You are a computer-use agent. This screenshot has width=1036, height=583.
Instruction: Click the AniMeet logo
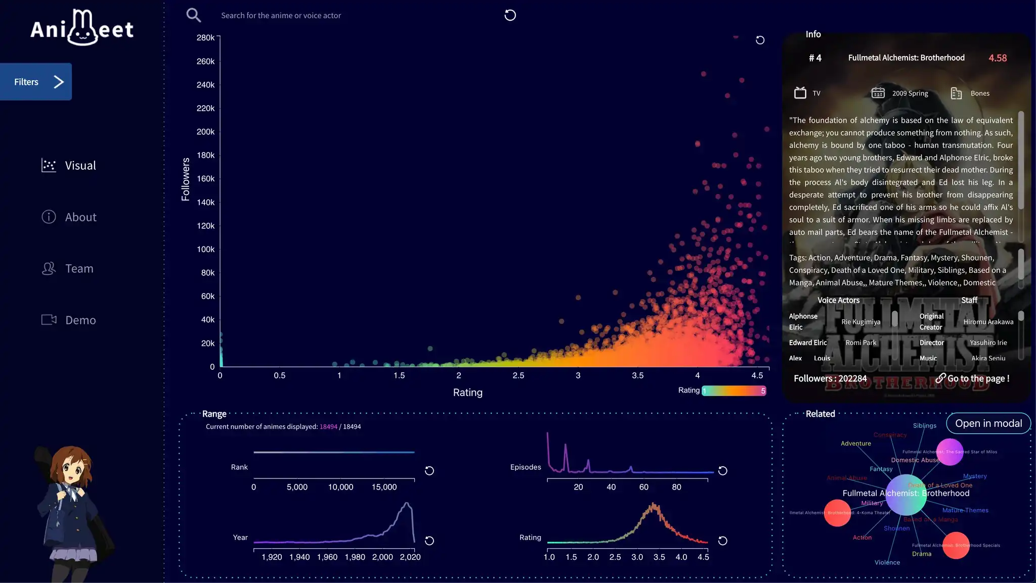tap(82, 28)
